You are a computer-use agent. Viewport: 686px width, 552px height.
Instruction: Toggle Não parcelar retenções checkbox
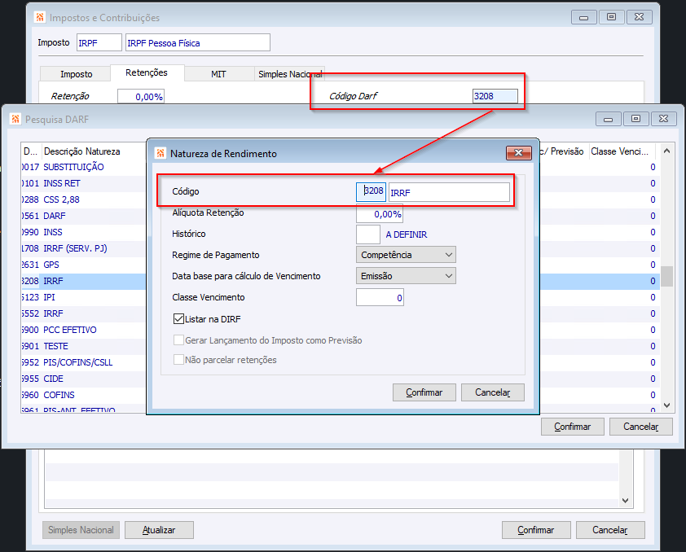tap(178, 360)
